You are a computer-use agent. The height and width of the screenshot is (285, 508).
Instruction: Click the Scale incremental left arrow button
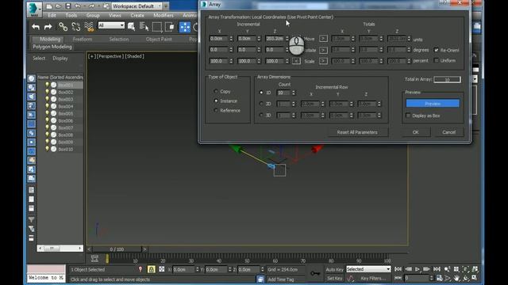tap(296, 61)
